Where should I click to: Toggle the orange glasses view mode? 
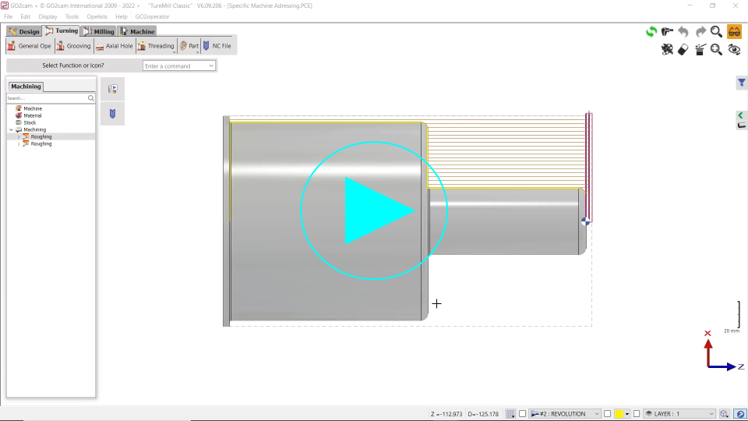click(734, 32)
